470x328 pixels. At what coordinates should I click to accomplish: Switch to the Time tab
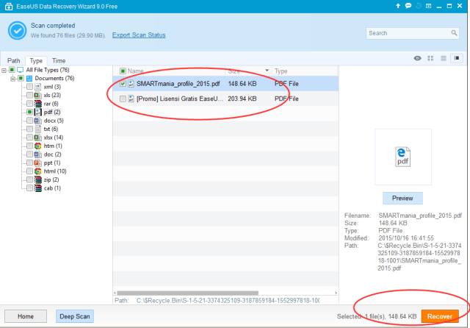59,60
